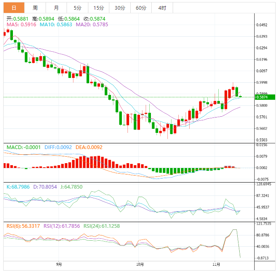Click the D:70.8054 indicator value
The image size is (278, 273).
[45, 187]
